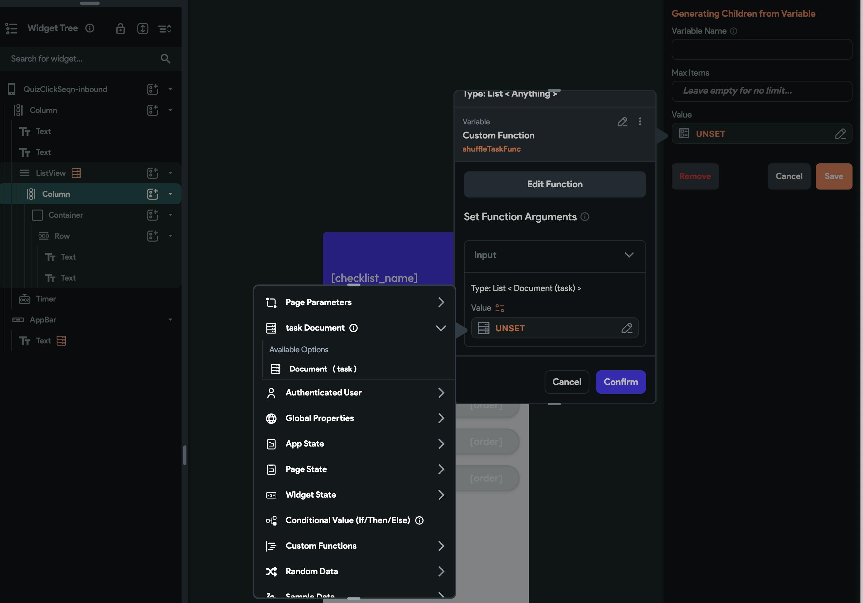The image size is (863, 603).
Task: Click the Max Items input field
Action: 761,91
